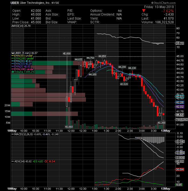The image size is (188, 191).
Task: Click the 41.300 low price annotation
Action: [x=161, y=123]
